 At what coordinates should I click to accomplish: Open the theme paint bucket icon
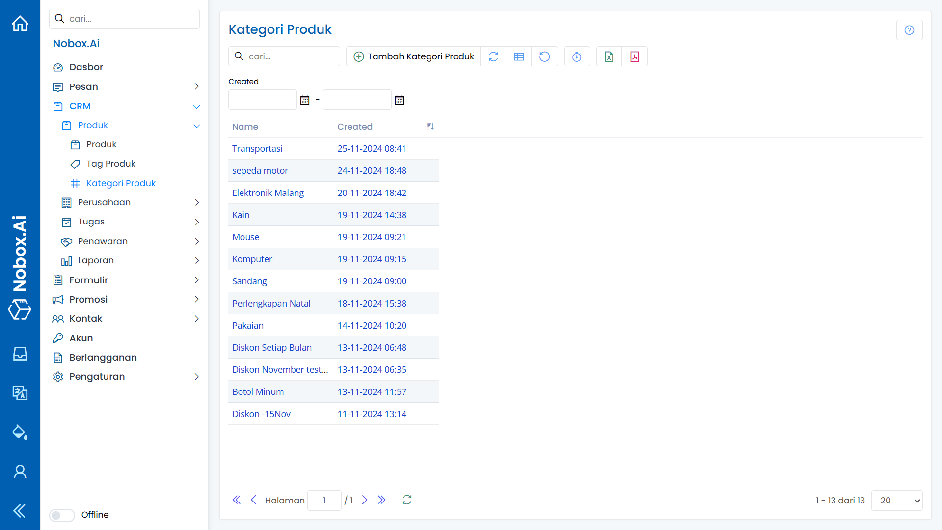pos(20,432)
